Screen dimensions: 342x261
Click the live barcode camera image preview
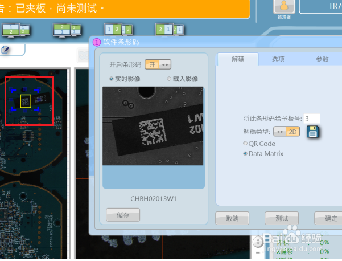153,126
